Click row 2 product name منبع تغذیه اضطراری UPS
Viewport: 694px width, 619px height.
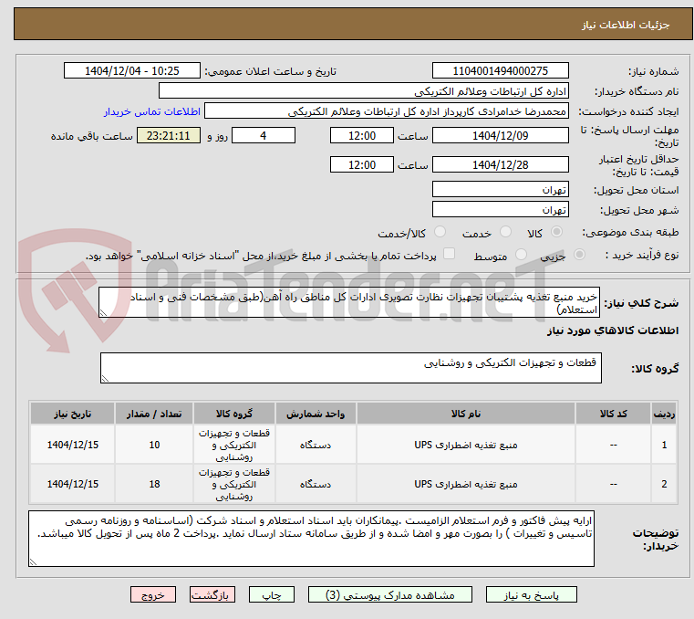tap(466, 484)
